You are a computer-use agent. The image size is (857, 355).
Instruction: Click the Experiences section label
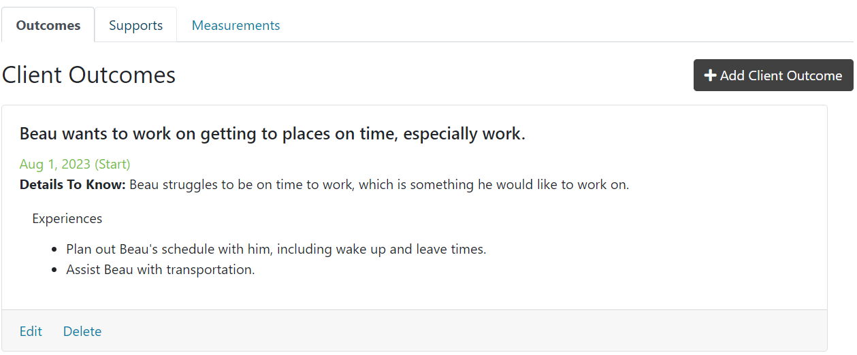[67, 218]
